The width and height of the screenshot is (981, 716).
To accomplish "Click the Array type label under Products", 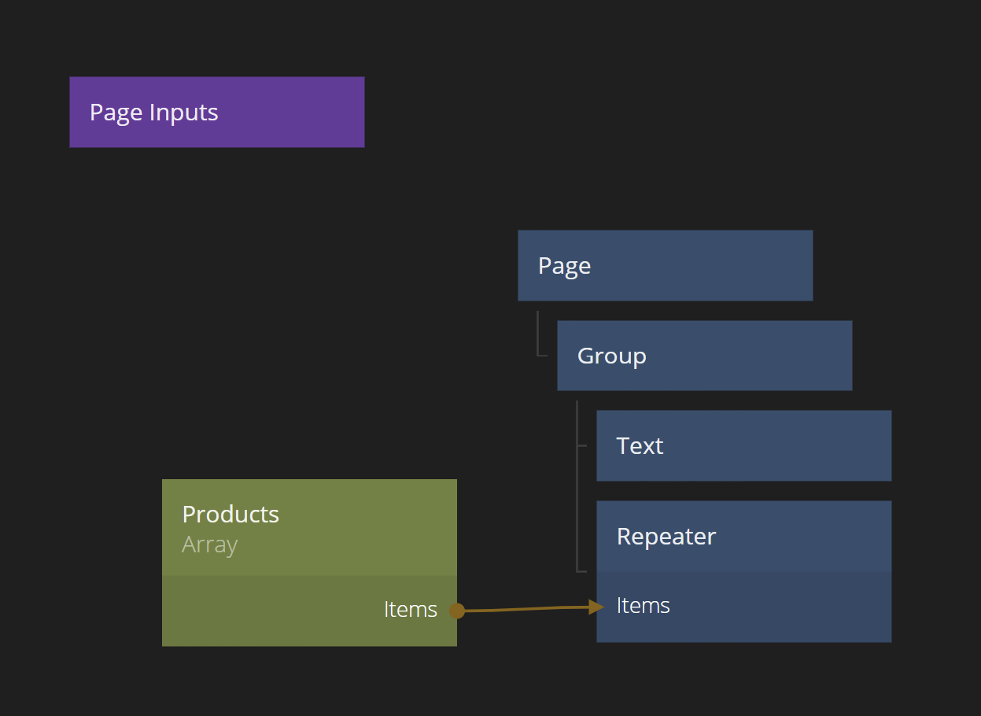I will click(x=209, y=544).
